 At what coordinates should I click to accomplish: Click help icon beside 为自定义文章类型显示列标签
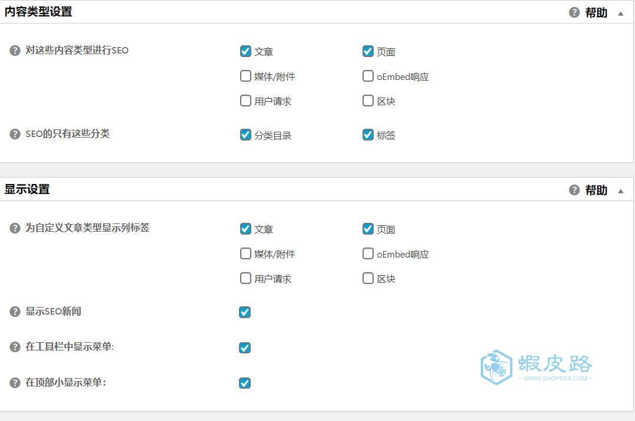point(15,228)
